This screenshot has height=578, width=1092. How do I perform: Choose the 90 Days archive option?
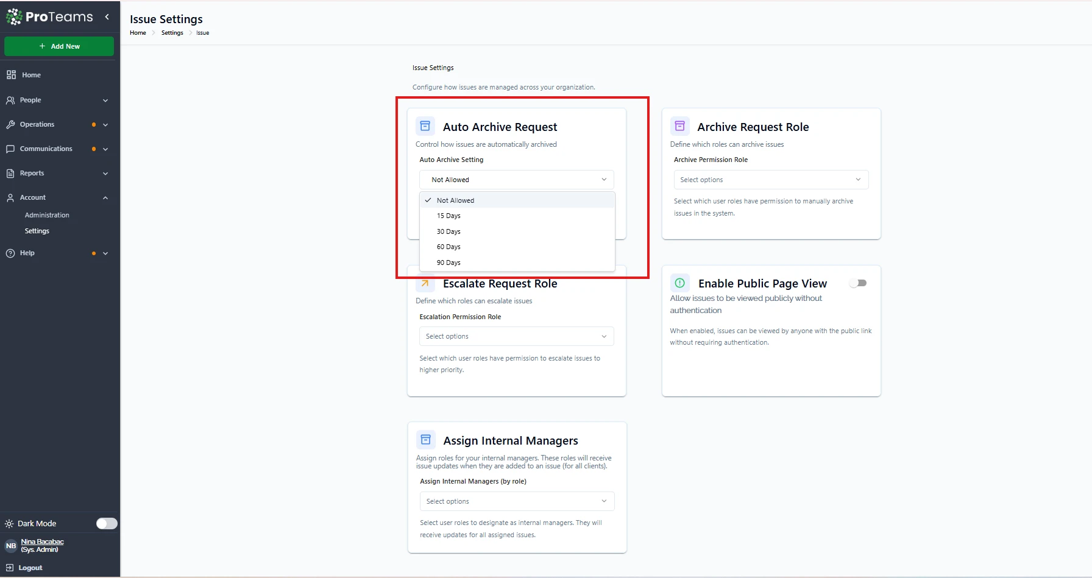(x=448, y=263)
